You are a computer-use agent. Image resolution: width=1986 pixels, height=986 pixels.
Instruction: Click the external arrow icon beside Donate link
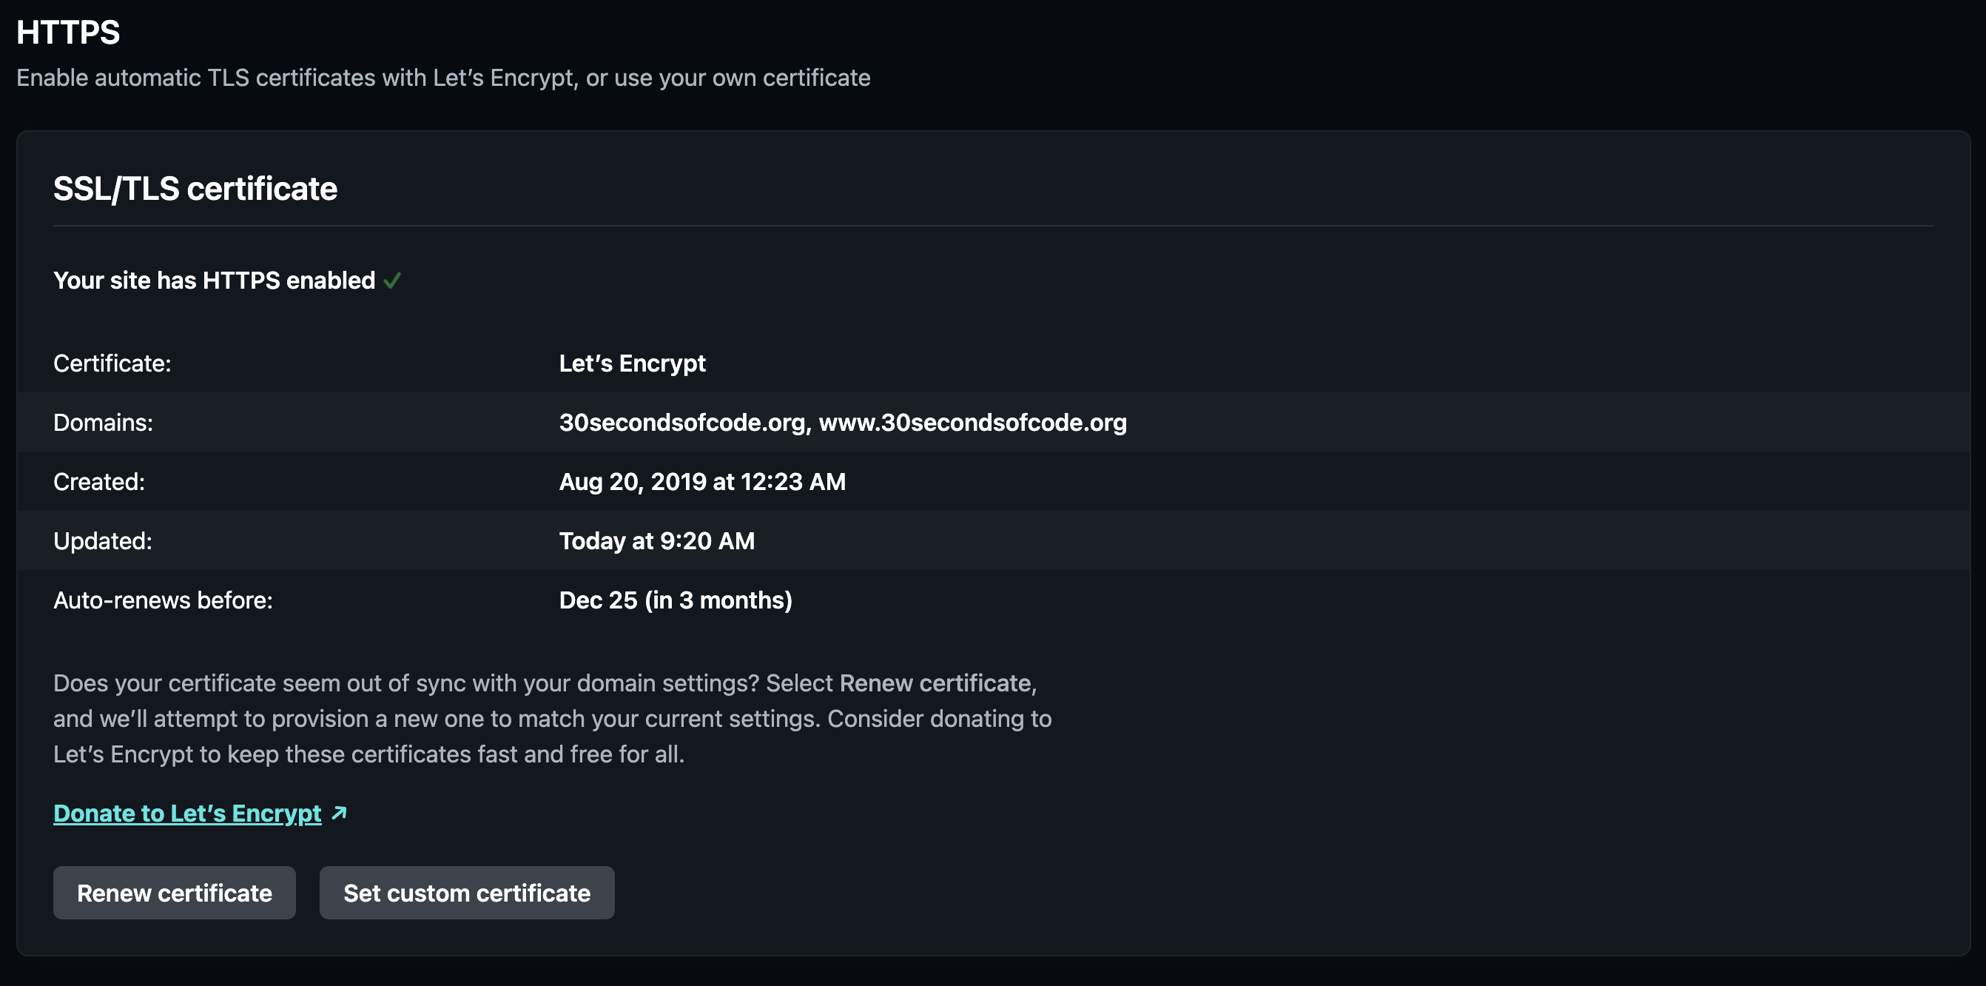339,814
